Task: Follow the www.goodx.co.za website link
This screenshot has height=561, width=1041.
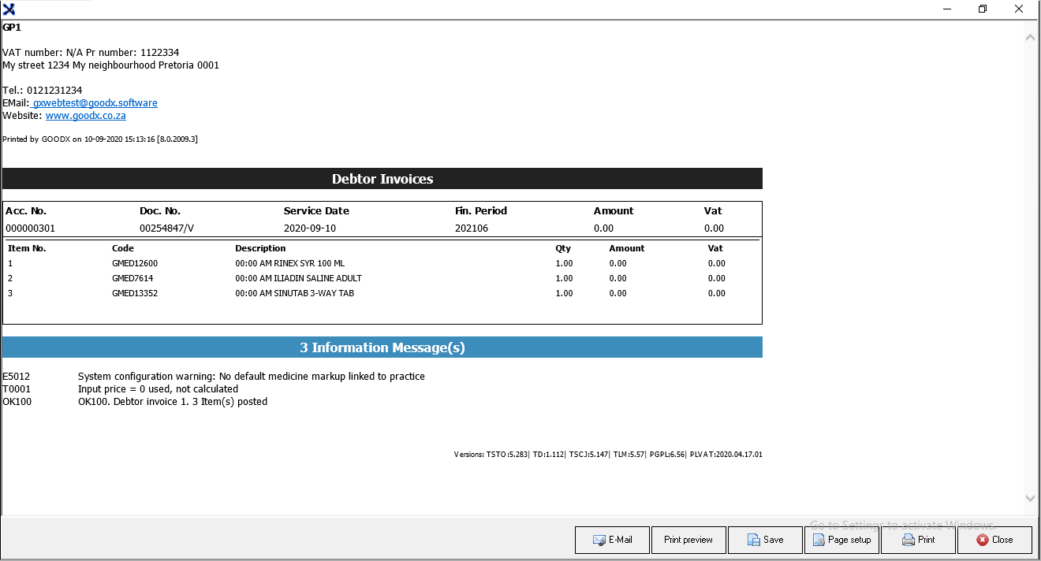Action: [x=85, y=116]
